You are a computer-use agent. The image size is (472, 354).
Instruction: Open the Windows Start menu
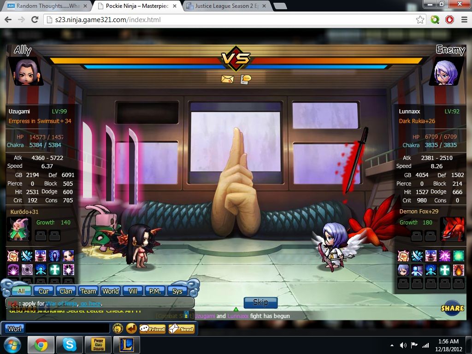click(12, 345)
